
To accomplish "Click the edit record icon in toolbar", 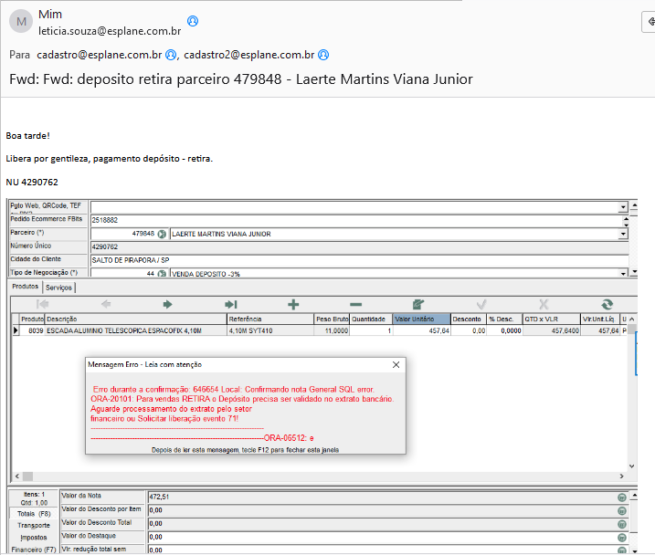I will click(x=418, y=304).
